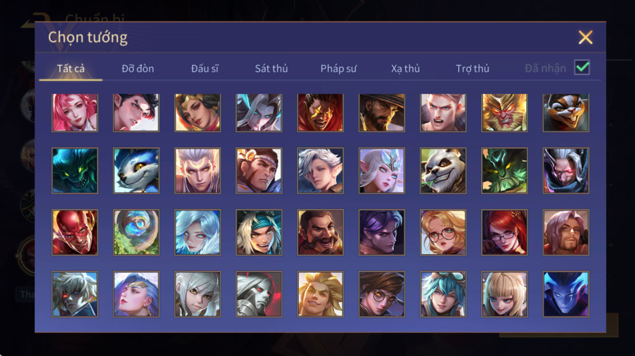
Task: Select the red-haired woman with glasses
Action: (504, 232)
